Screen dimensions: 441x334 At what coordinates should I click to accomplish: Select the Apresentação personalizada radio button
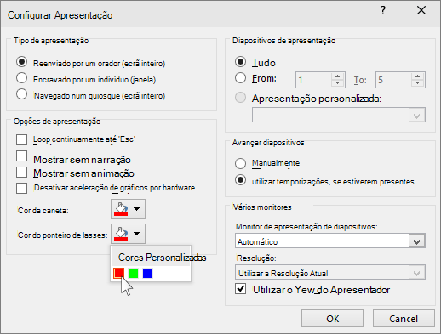240,98
